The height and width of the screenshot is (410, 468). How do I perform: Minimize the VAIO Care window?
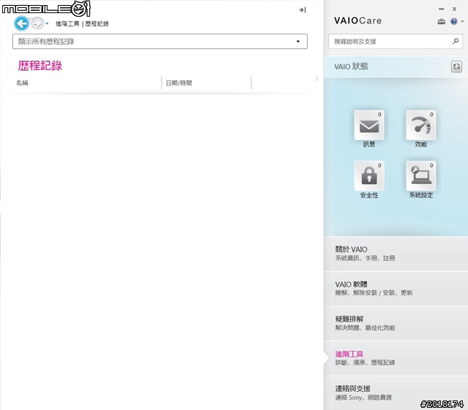[x=442, y=9]
